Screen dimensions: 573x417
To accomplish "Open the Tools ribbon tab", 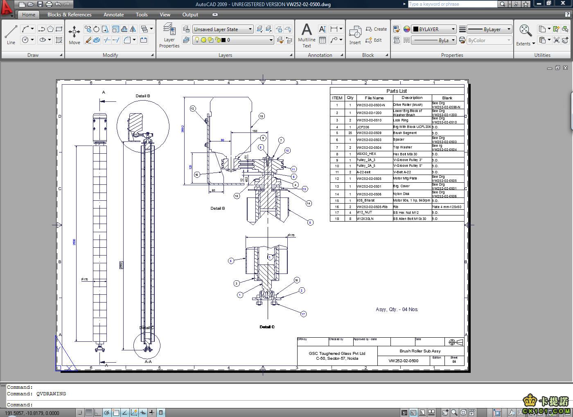I will 142,14.
